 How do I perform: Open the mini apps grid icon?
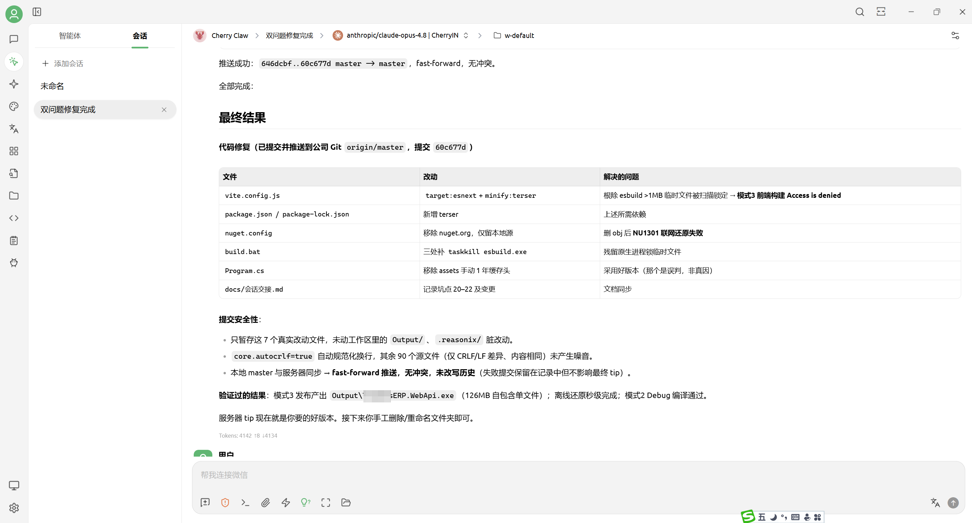point(14,151)
